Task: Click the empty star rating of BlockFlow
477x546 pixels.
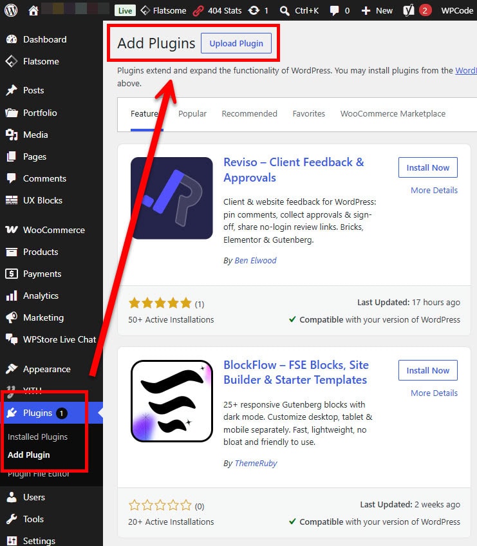Action: pyautogui.click(x=160, y=505)
